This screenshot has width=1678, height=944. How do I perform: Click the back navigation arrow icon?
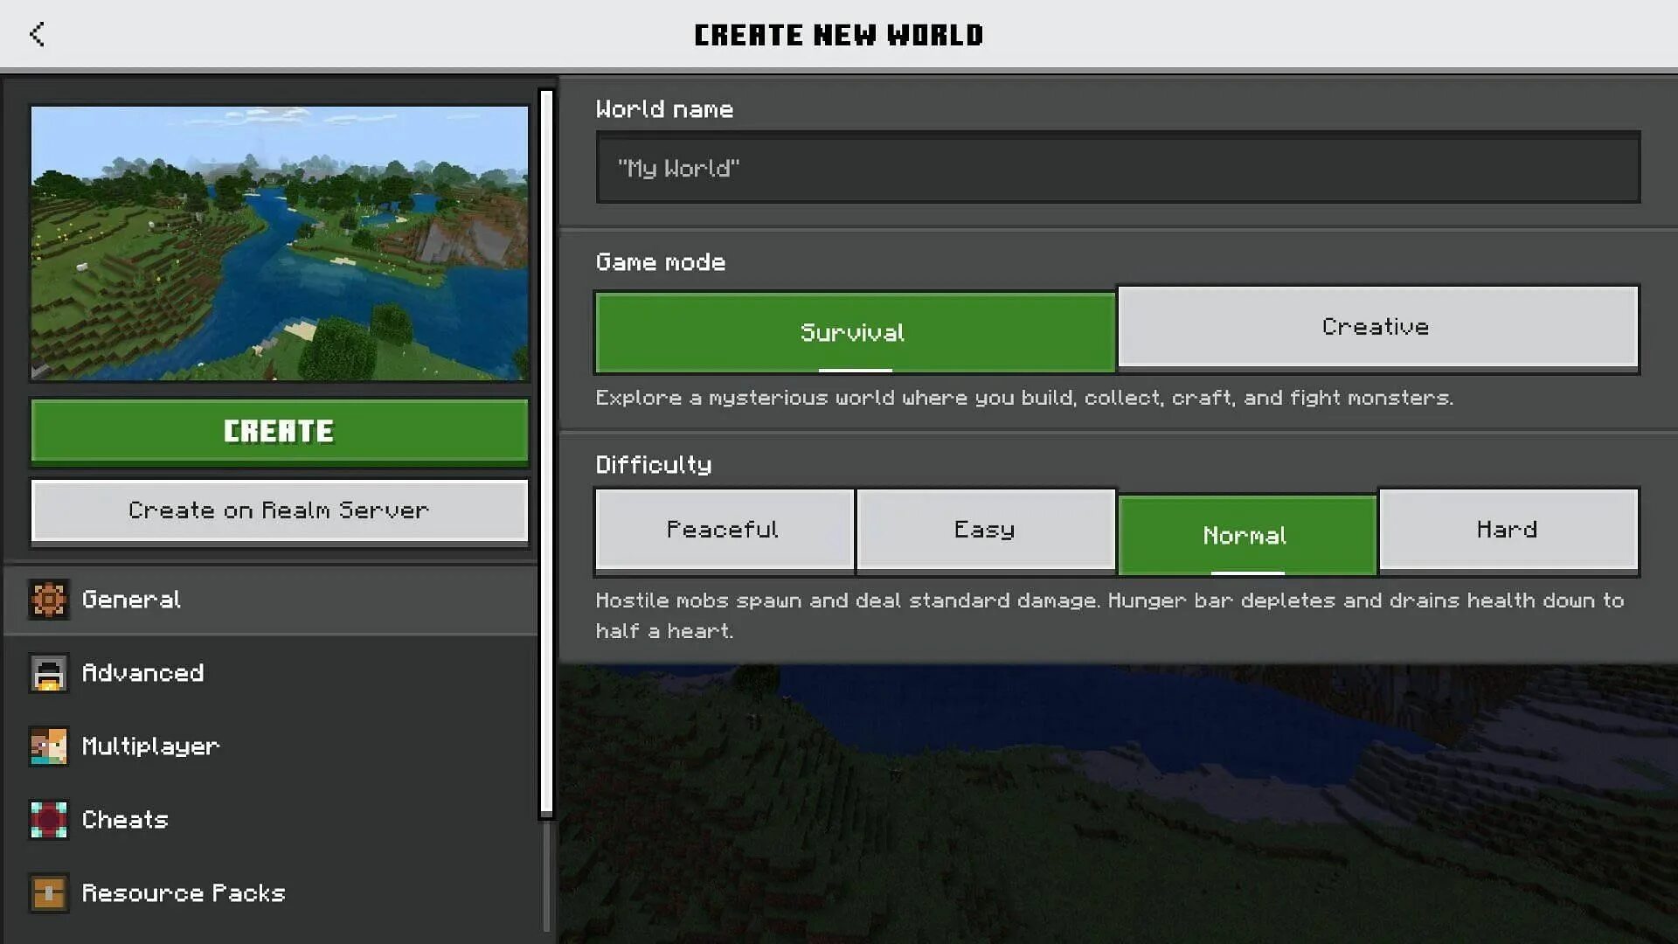pyautogui.click(x=38, y=33)
